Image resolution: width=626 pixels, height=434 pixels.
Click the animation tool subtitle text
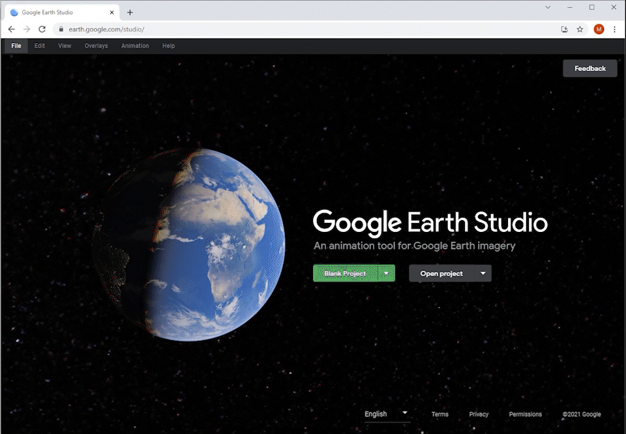pyautogui.click(x=415, y=246)
